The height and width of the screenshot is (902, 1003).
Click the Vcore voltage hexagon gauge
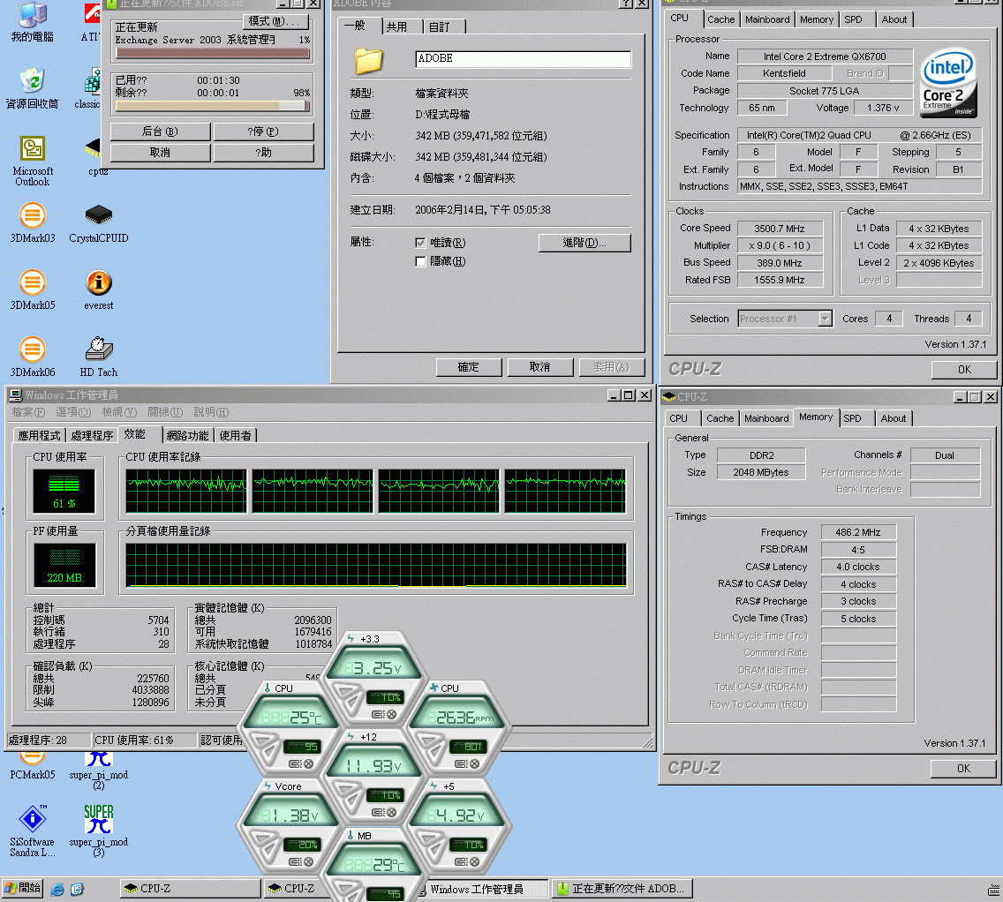[x=291, y=824]
